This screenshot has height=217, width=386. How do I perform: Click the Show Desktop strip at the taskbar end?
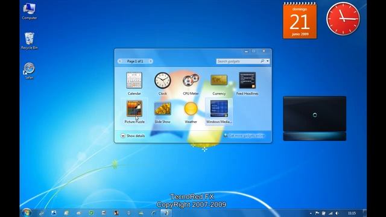364,213
